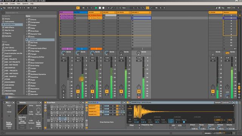The image size is (242, 136).
Task: Open the File menu
Action: [2, 3]
